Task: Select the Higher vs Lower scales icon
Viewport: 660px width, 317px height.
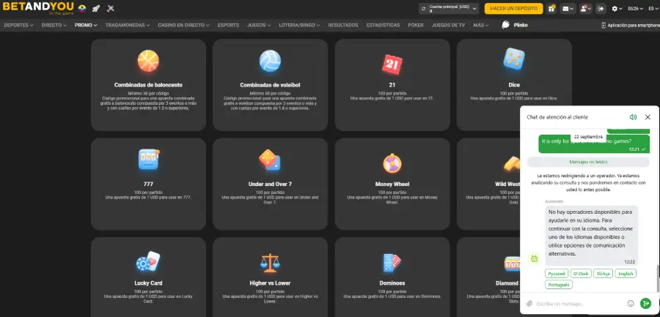Action: (x=270, y=263)
